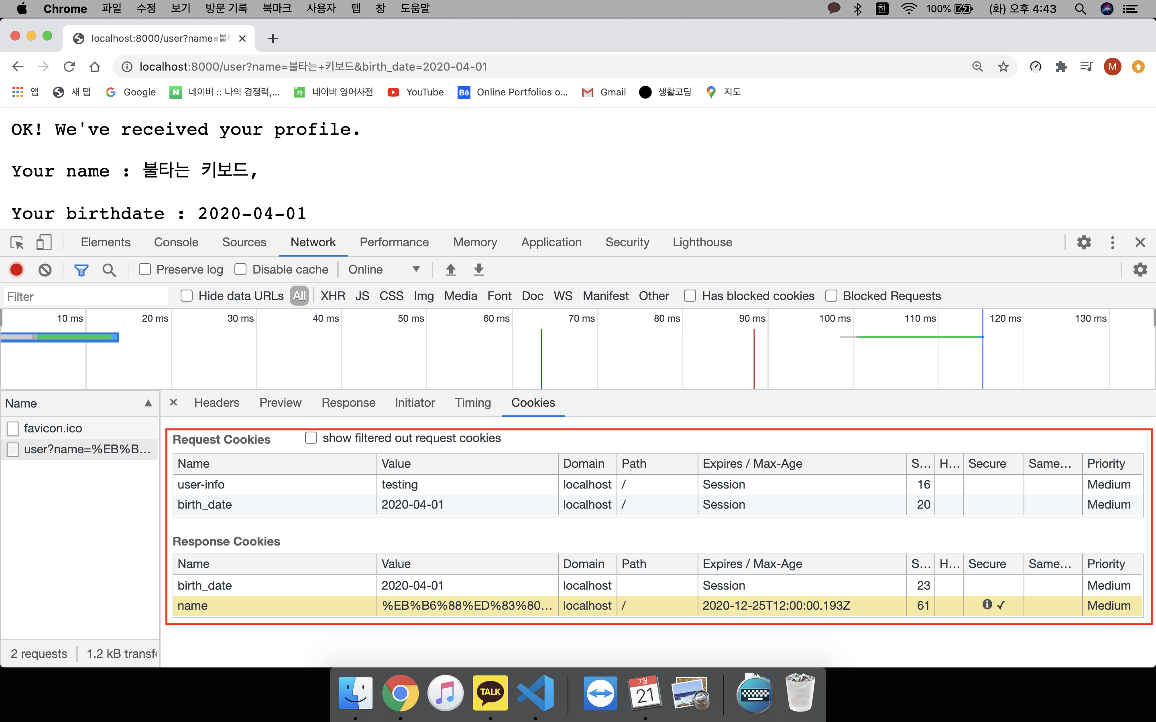
Task: Tick show filtered out request cookies
Action: coord(311,438)
